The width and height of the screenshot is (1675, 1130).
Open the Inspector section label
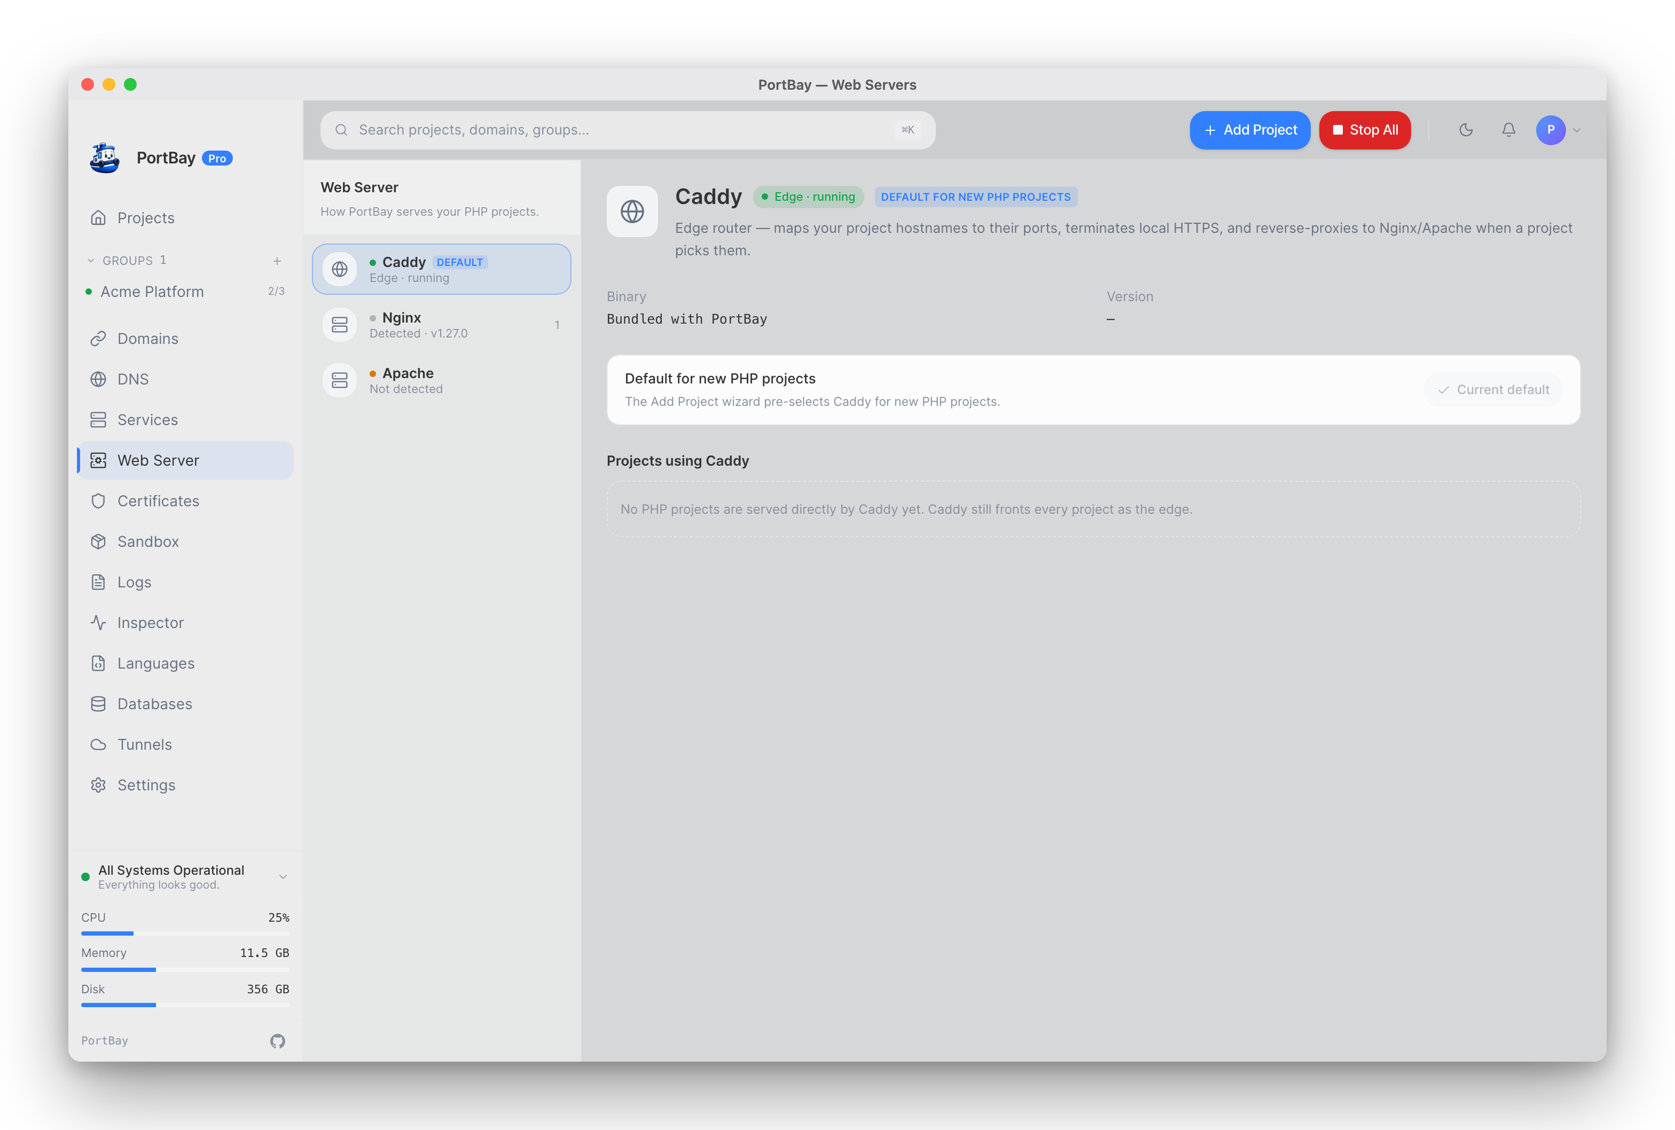(151, 623)
